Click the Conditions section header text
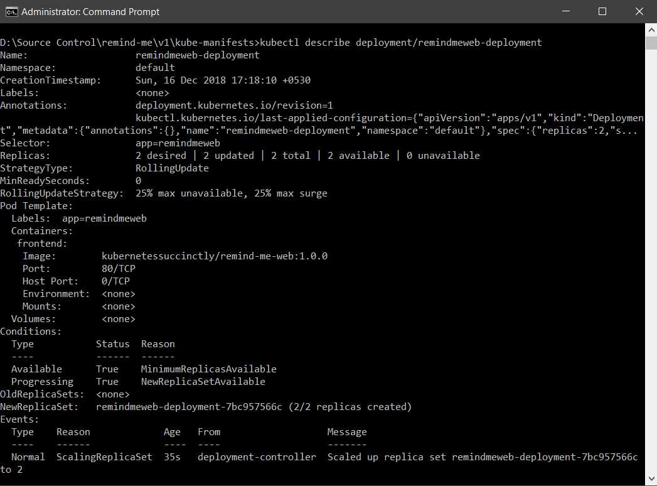 pyautogui.click(x=29, y=331)
